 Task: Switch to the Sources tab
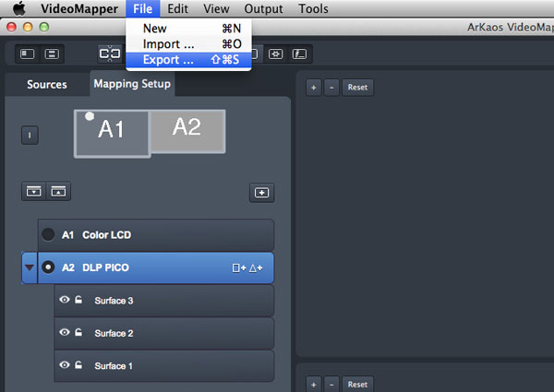[47, 84]
